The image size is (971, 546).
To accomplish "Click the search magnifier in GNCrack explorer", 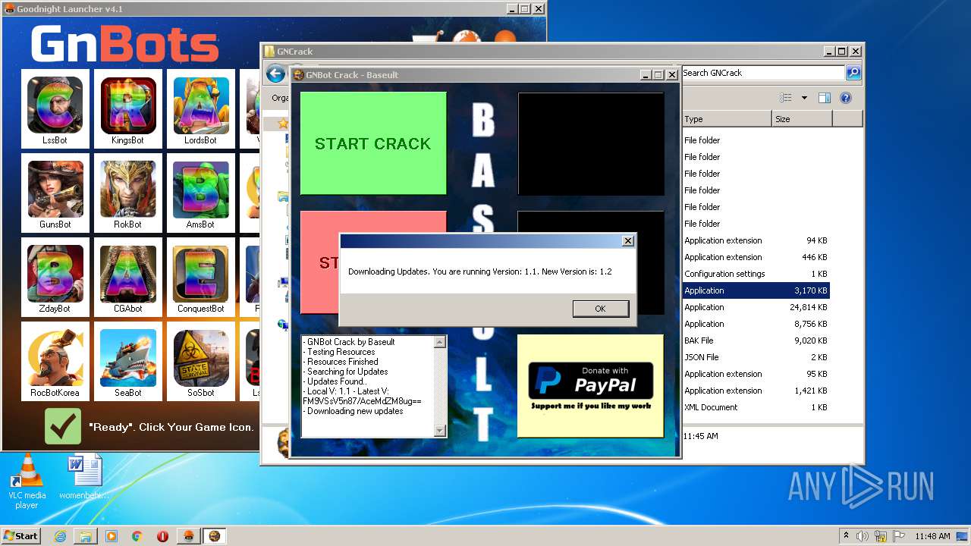I will [x=853, y=73].
